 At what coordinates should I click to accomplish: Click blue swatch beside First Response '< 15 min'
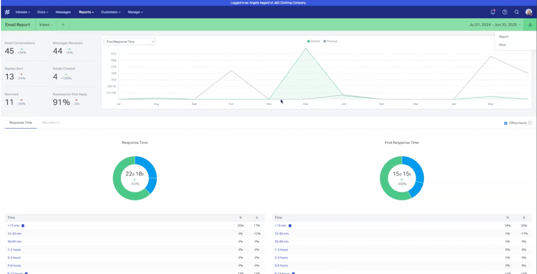click(290, 226)
